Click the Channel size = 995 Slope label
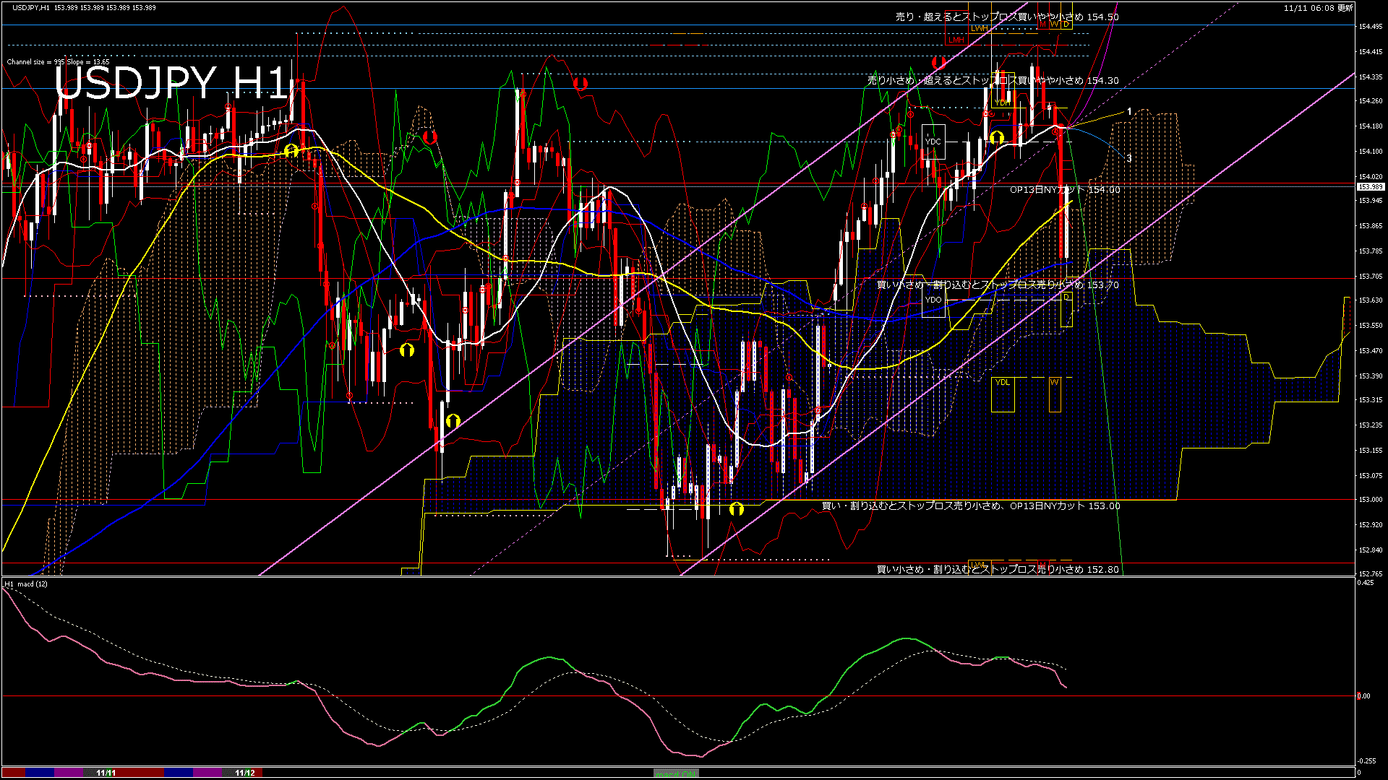Screen dimensions: 1388x780 point(58,62)
